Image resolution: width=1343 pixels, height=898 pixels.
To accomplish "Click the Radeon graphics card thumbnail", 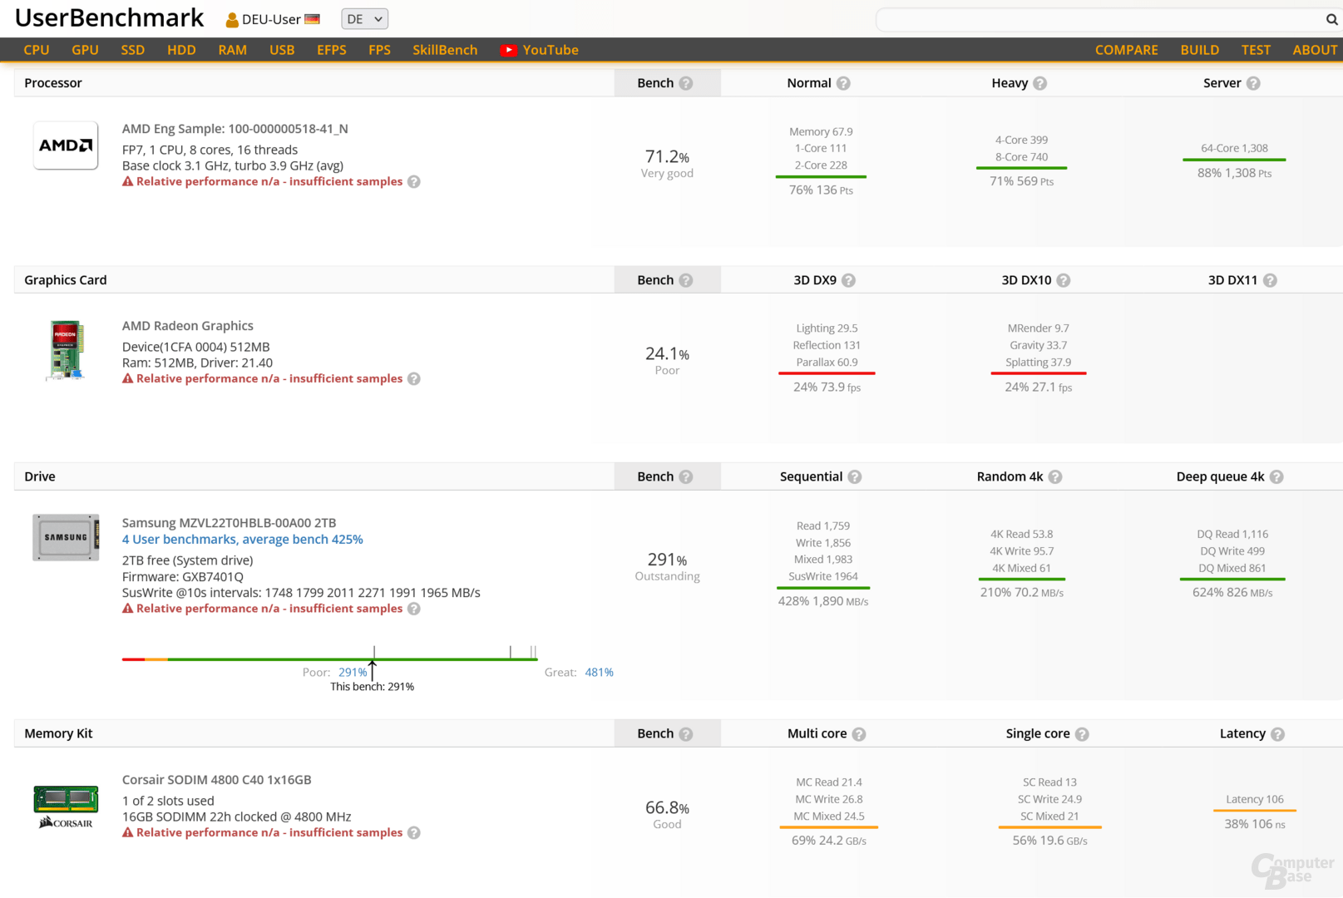I will (67, 350).
